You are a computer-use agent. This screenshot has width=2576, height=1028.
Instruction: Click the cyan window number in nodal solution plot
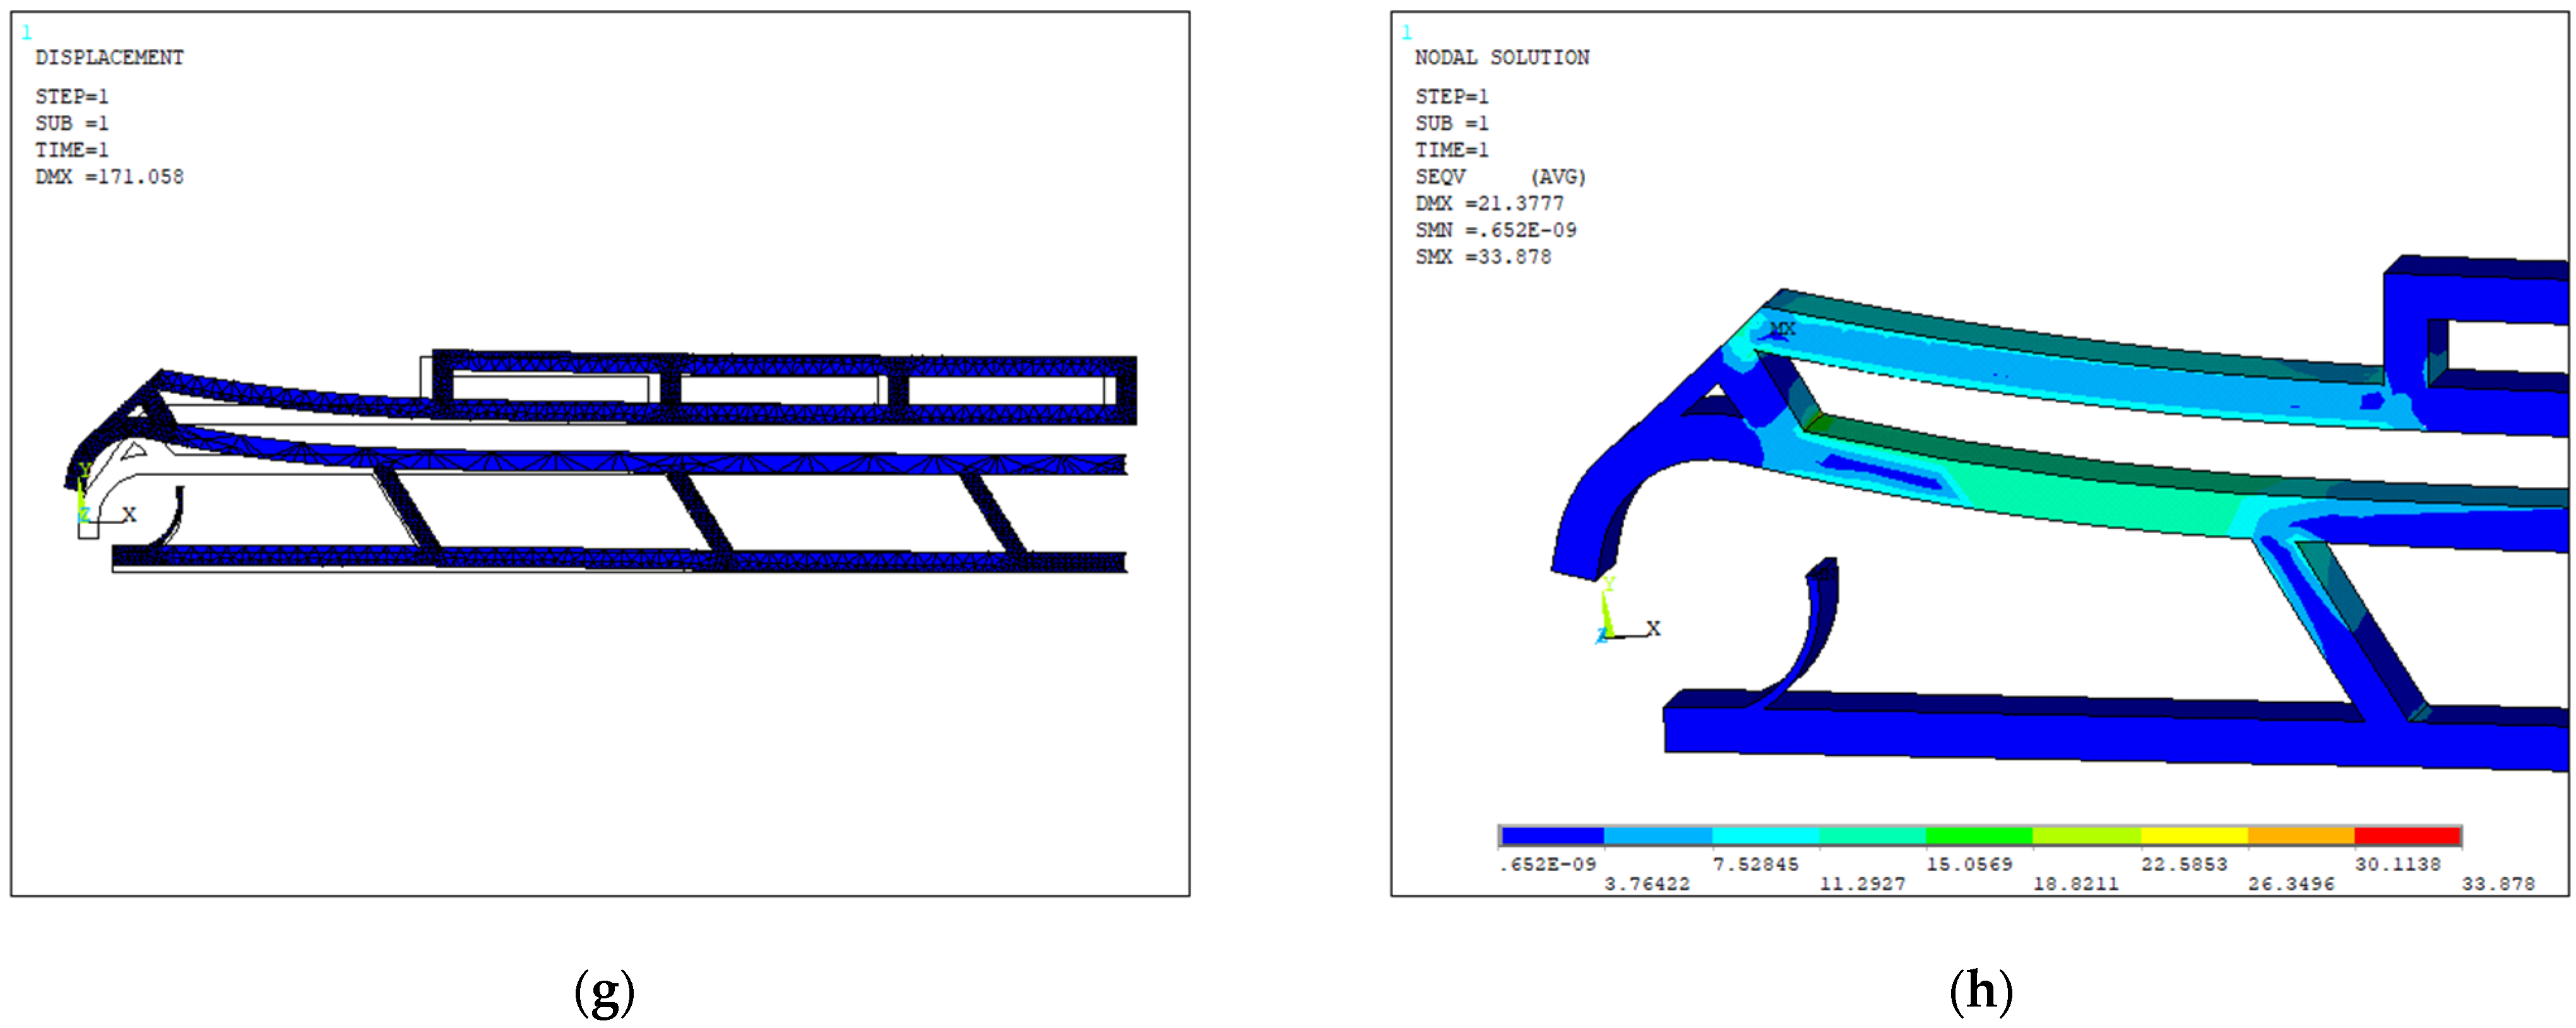point(1407,33)
